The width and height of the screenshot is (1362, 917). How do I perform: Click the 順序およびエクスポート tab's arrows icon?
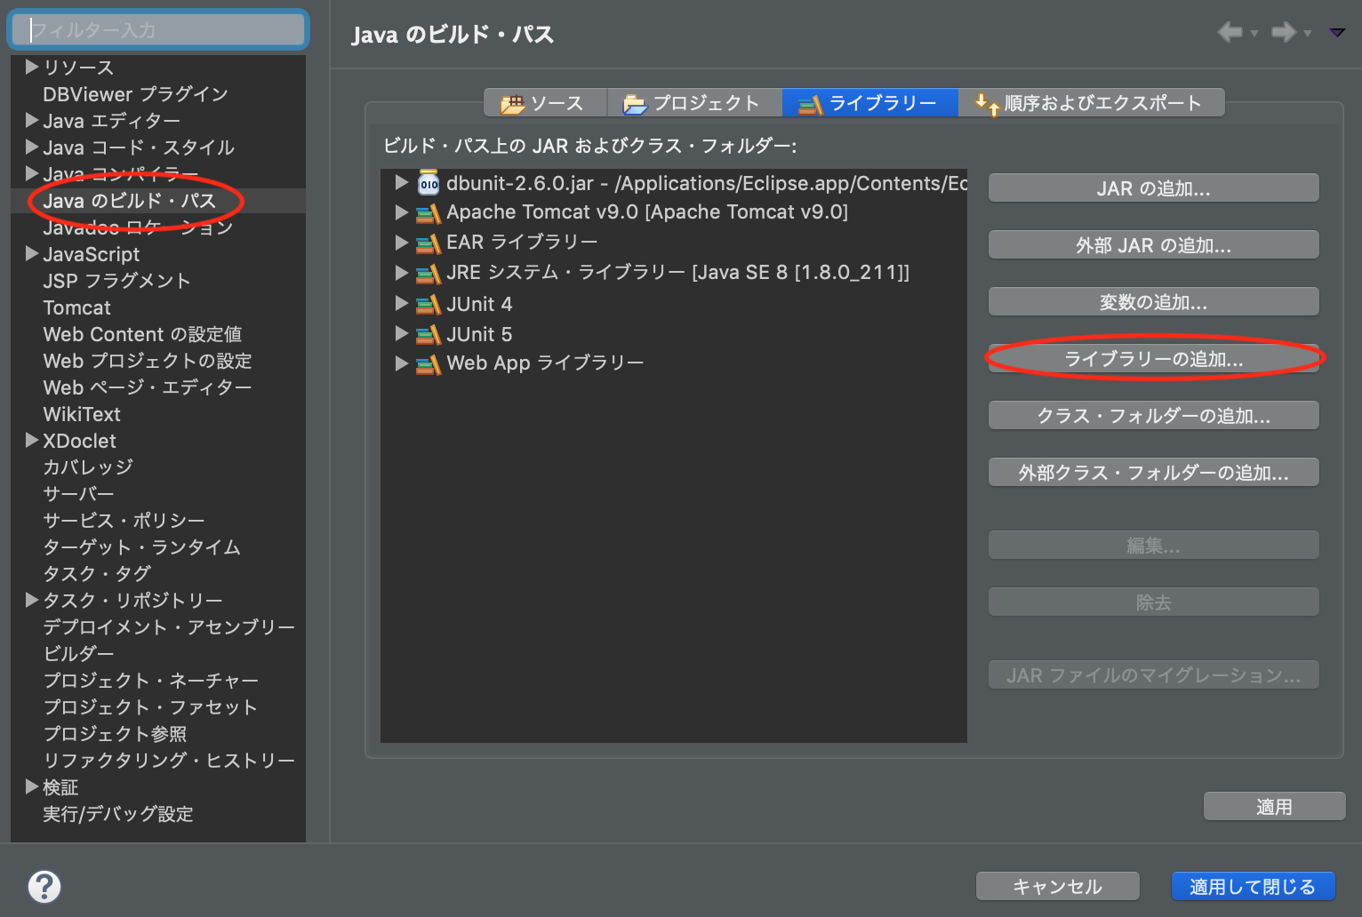[x=987, y=105]
